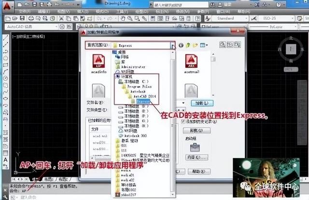The height and width of the screenshot is (200, 309).
Task: Click the Help question mark in the Standard toolbar
Action: (197, 18)
